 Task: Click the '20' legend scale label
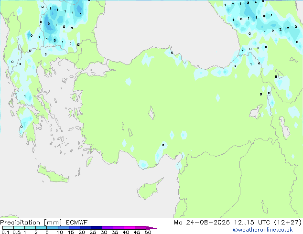click(x=82, y=232)
